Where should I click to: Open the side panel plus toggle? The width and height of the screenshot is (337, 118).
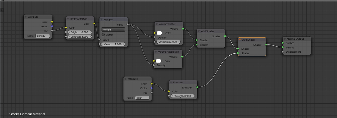pos(2,10)
